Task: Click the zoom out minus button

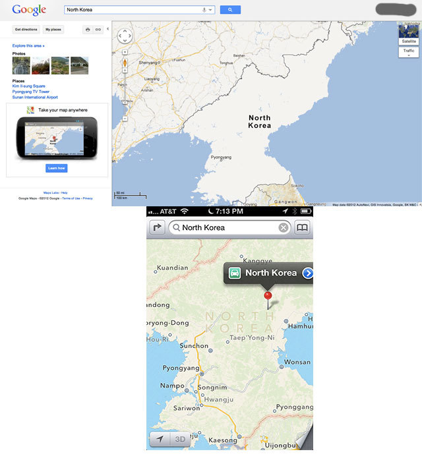Action: (125, 119)
